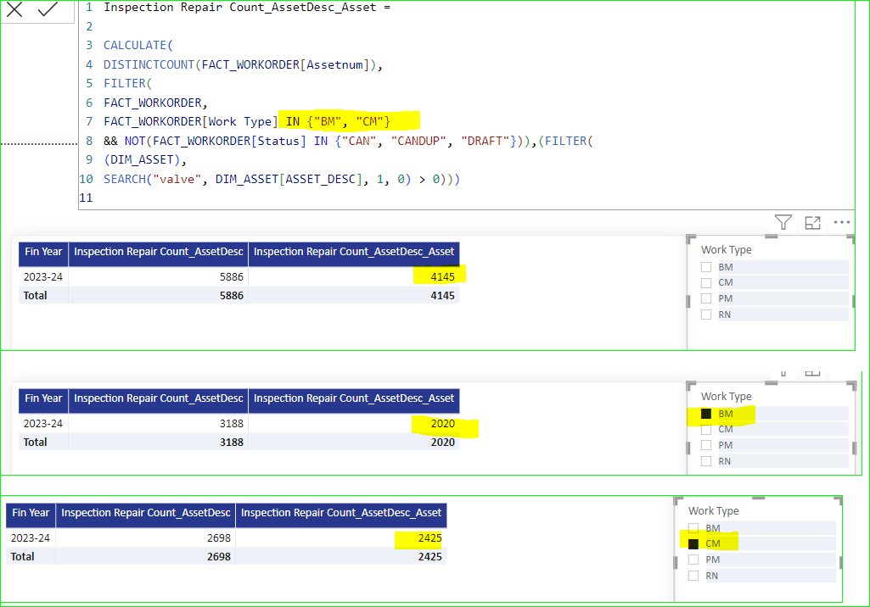Click Work Type title of the BM-checked slicer
870x607 pixels.
[726, 397]
